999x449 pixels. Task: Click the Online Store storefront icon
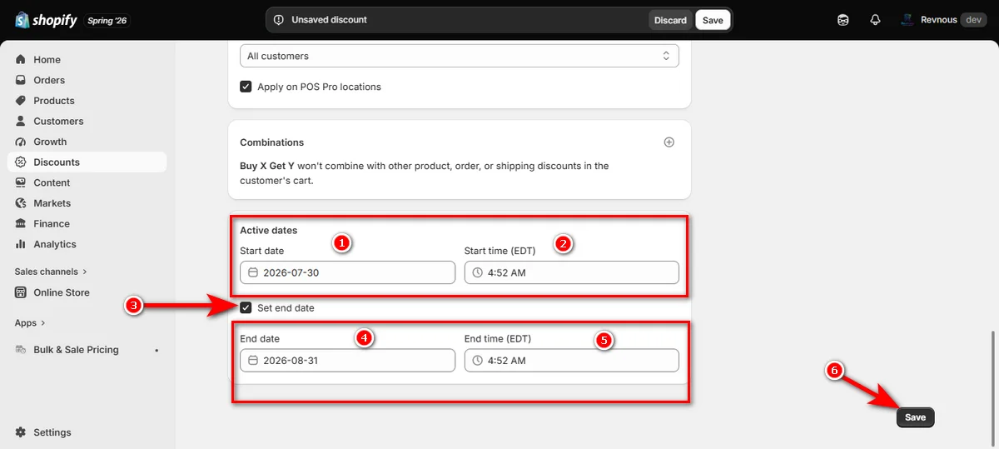(21, 292)
